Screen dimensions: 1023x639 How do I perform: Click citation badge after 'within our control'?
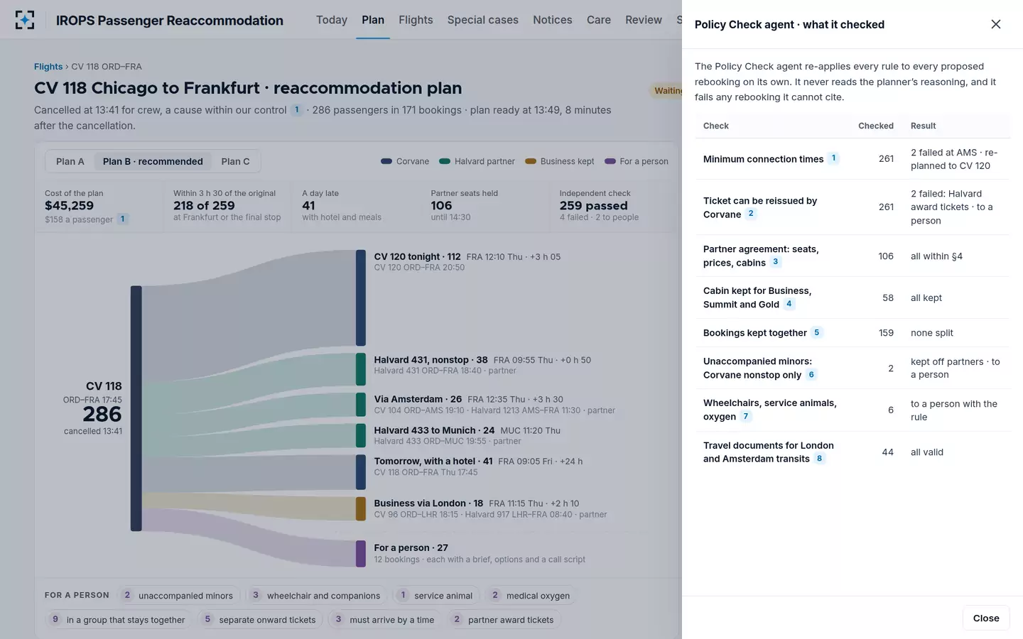click(x=297, y=110)
